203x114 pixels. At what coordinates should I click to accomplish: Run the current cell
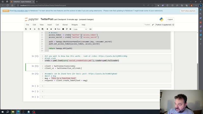pyautogui.click(x=57, y=29)
